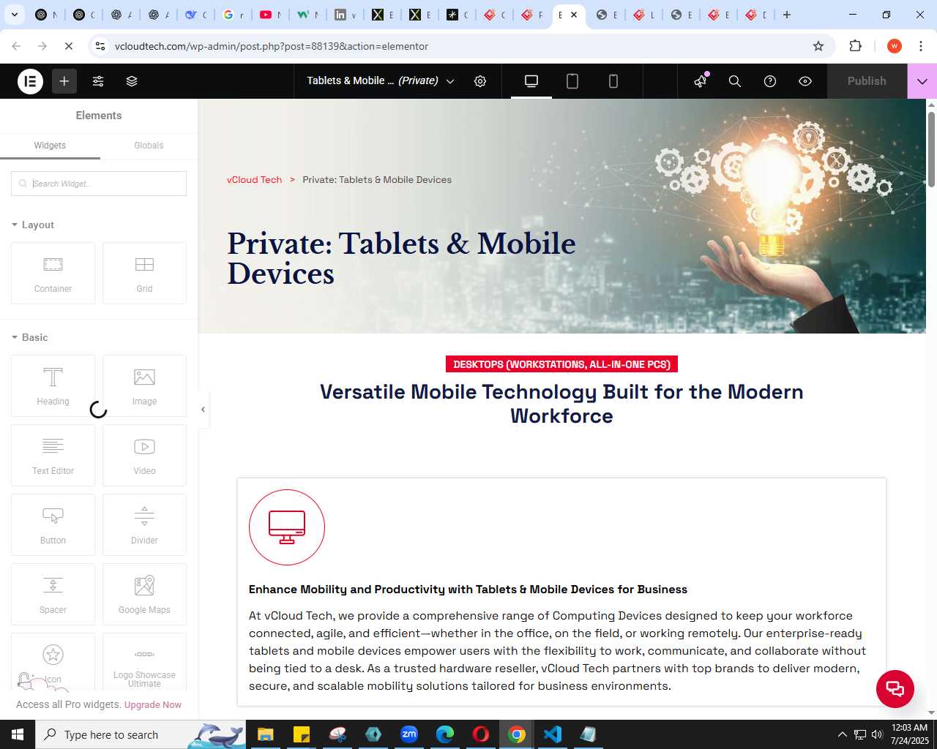Select the Spacer widget

pyautogui.click(x=53, y=594)
